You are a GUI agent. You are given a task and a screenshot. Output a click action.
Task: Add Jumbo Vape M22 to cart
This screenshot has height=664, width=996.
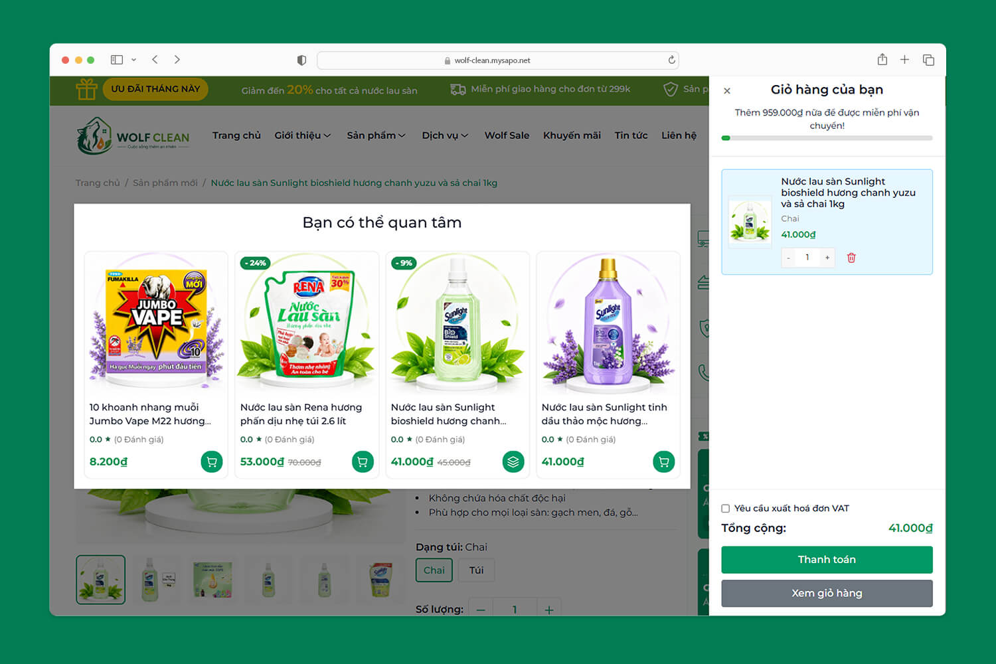point(212,461)
